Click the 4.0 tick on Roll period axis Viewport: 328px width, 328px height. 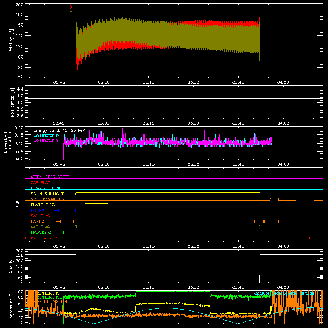click(20, 102)
